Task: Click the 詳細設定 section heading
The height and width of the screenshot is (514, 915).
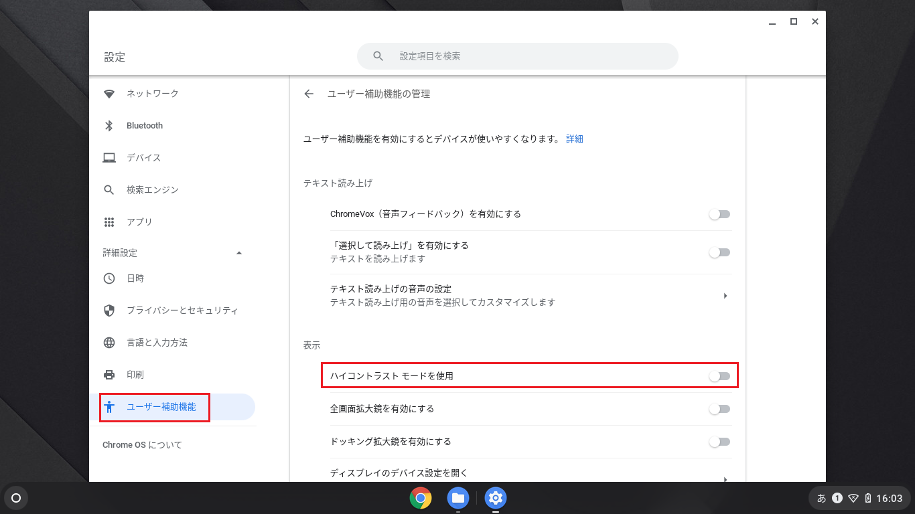Action: pos(120,253)
